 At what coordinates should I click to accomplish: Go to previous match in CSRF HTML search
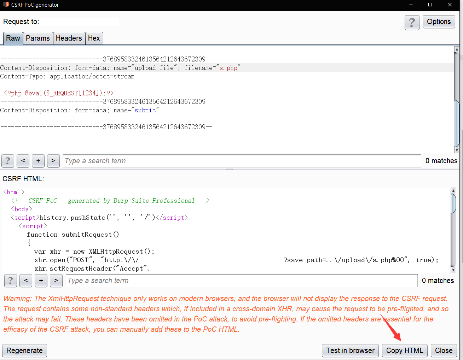(x=26, y=281)
